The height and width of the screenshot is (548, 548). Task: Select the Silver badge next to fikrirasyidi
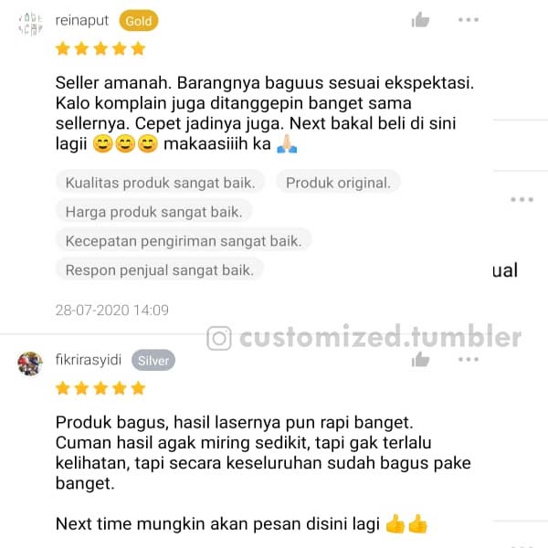click(153, 360)
